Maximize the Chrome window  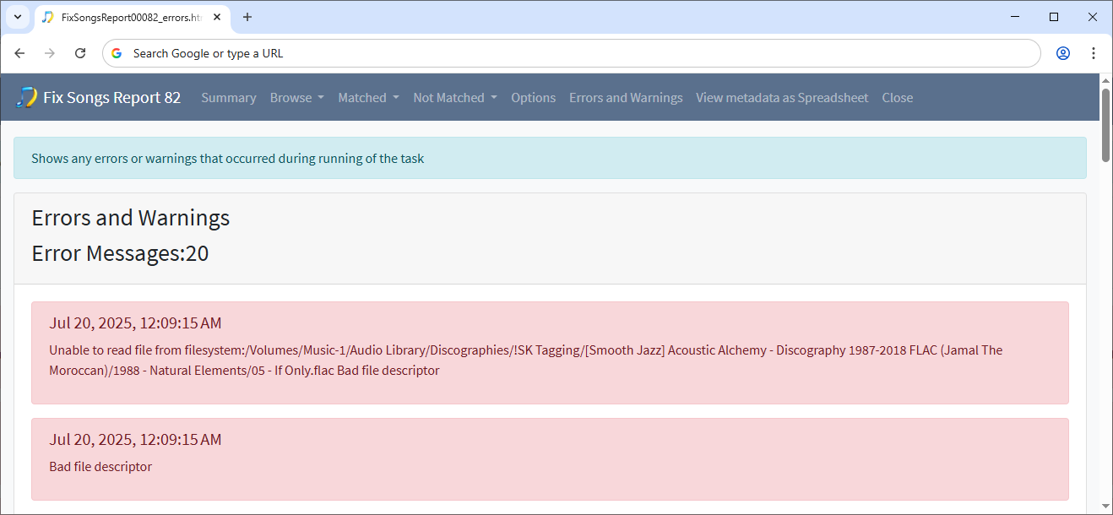[1054, 17]
